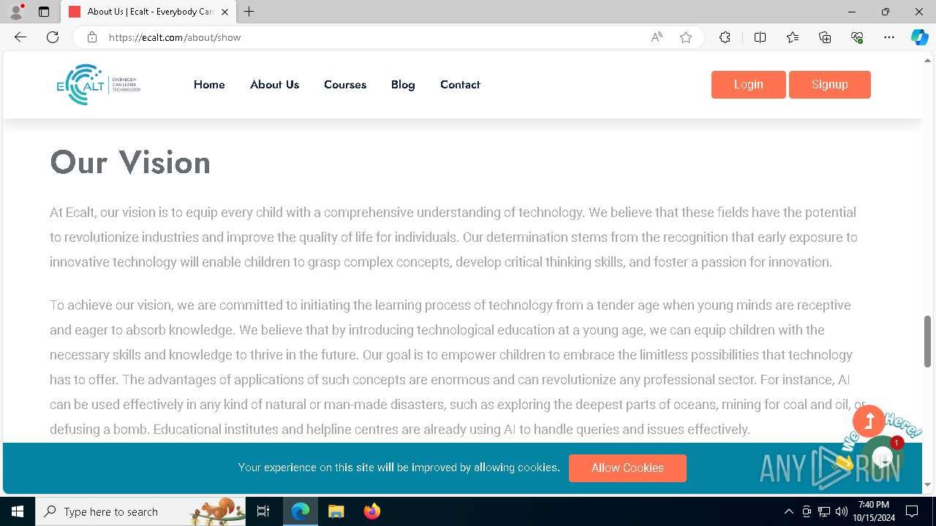Click the Signup button
Image resolution: width=936 pixels, height=526 pixels.
[829, 85]
